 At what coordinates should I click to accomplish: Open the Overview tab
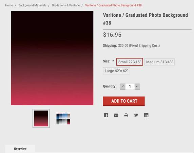(x=20, y=149)
